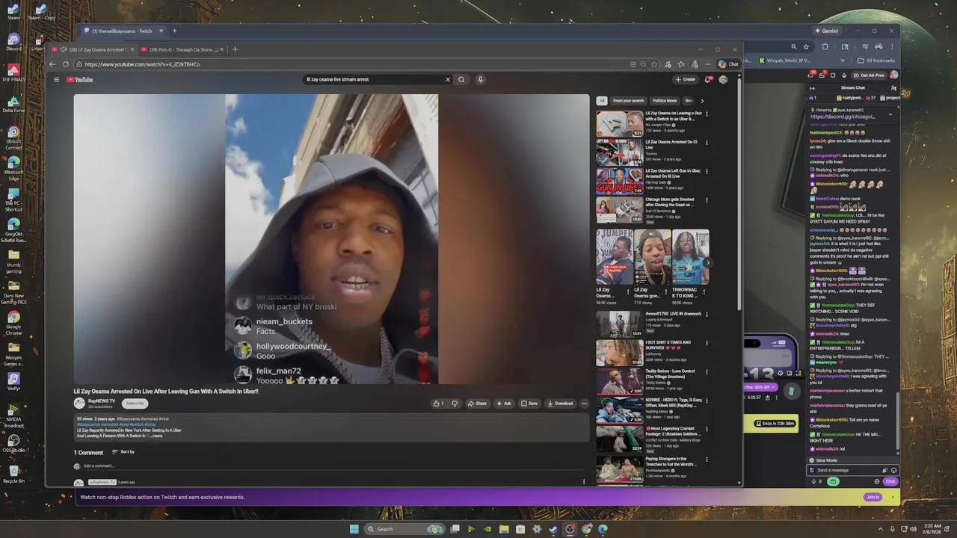Image resolution: width=957 pixels, height=538 pixels.
Task: Clear the YouTube search box text
Action: click(x=448, y=79)
